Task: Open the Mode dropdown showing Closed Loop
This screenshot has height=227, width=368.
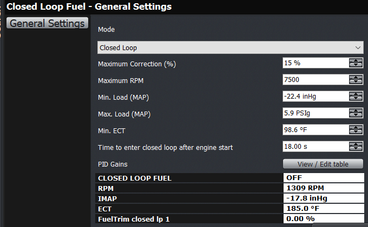Action: (230, 47)
